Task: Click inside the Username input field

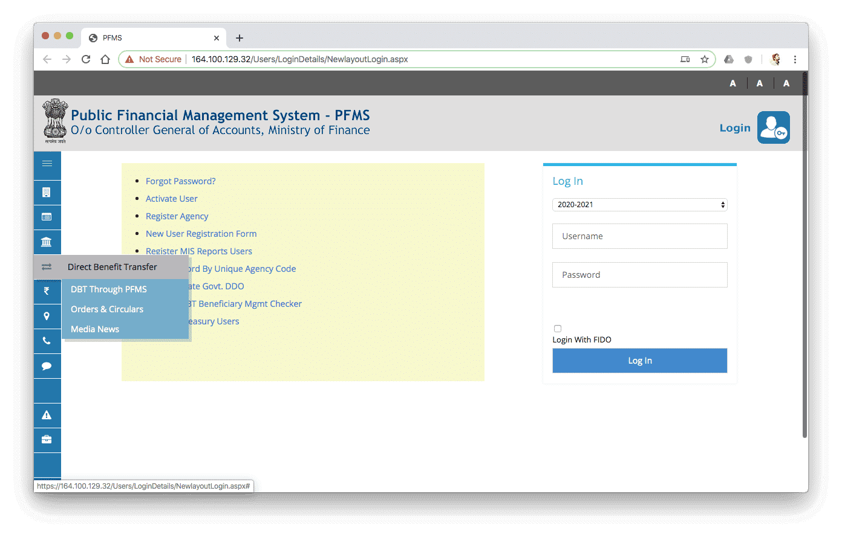Action: tap(639, 236)
